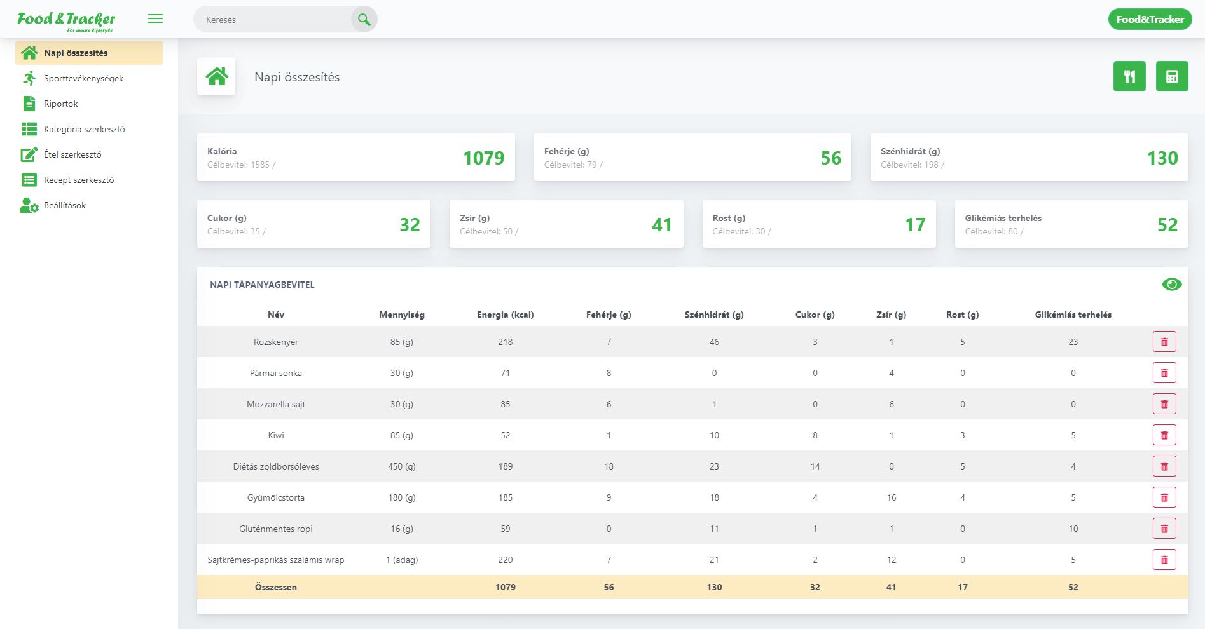Click the Sporttevékenységek running icon
This screenshot has width=1205, height=629.
[29, 78]
